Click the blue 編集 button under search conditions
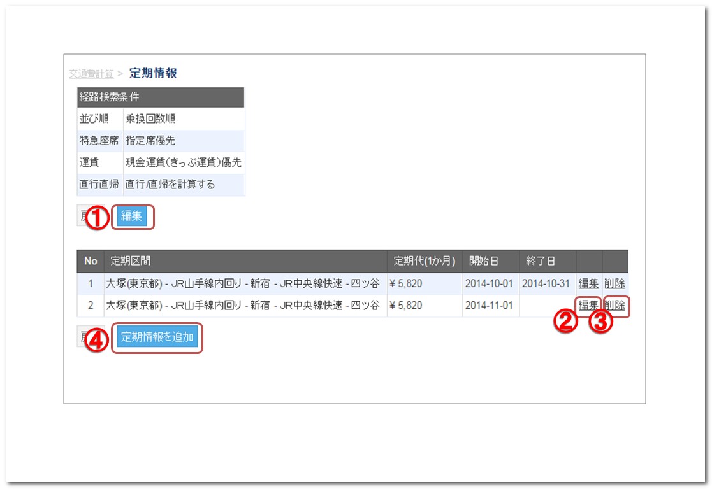 click(132, 216)
